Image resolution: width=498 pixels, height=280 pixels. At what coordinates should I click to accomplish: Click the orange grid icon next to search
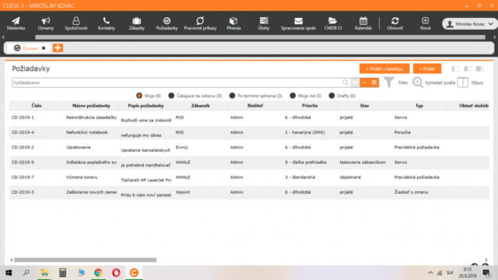point(374,82)
